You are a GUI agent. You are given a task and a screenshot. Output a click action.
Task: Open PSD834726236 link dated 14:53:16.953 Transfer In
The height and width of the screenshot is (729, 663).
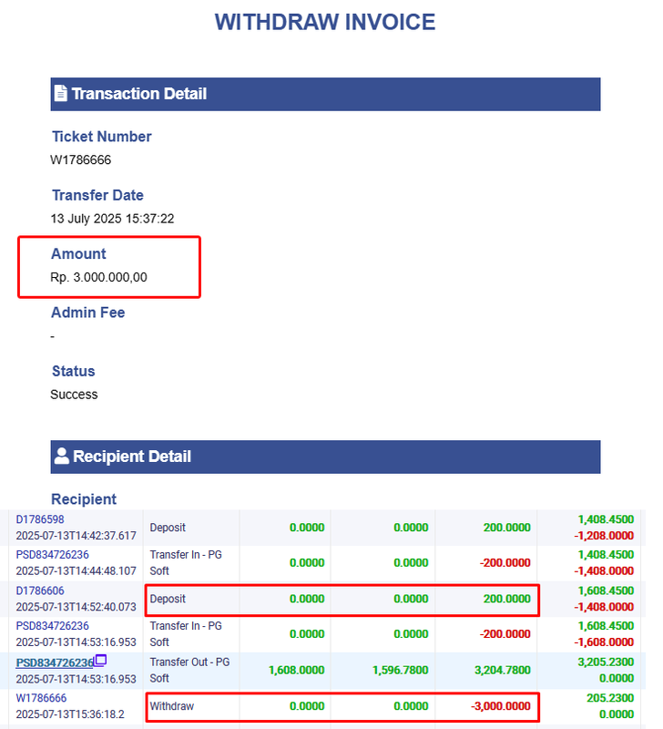53,626
